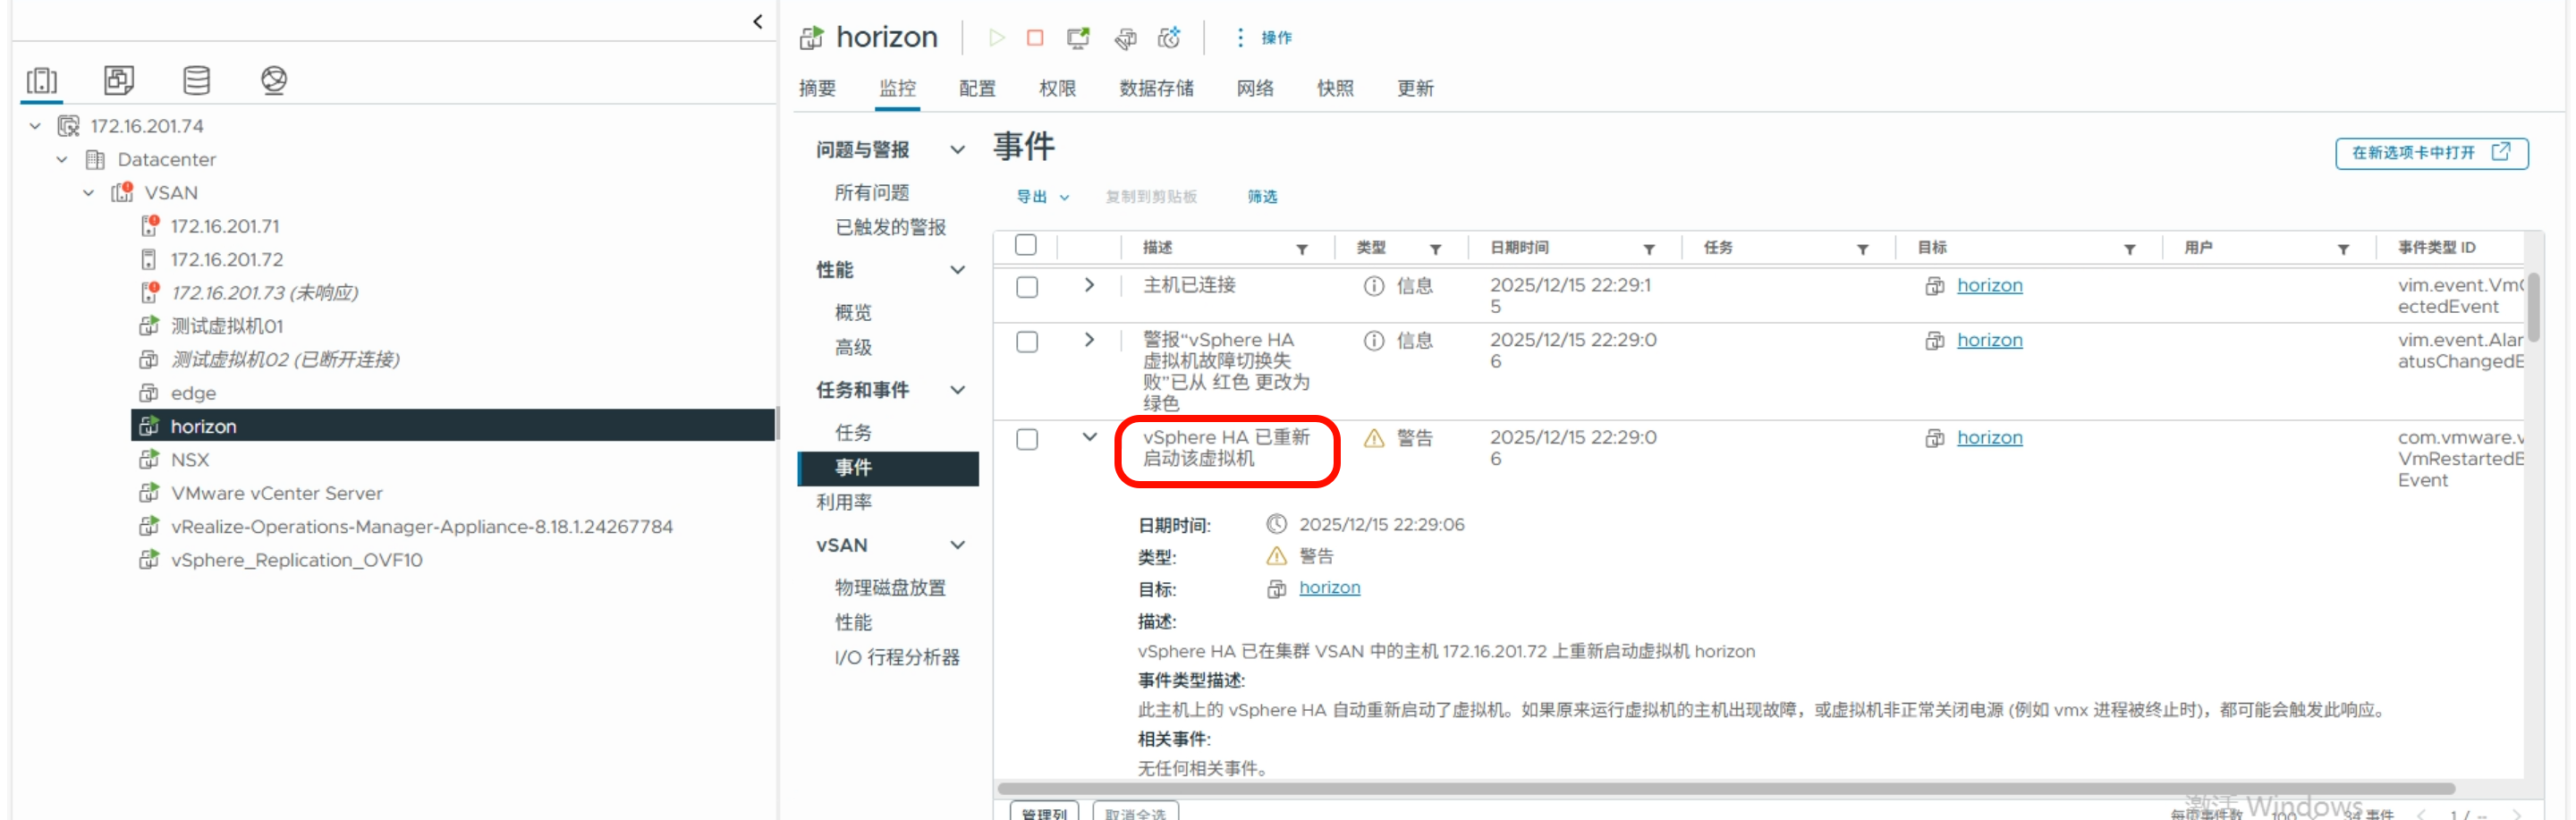Image resolution: width=2576 pixels, height=820 pixels.
Task: Expand the 主机已连接 event details
Action: (1089, 285)
